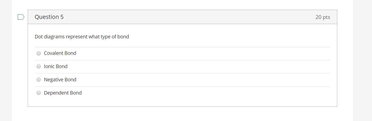This screenshot has width=372, height=121.
Task: Flag Question 5 for review
Action: 21,17
